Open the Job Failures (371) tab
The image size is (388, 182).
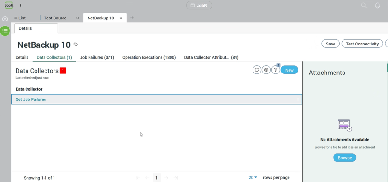97,57
